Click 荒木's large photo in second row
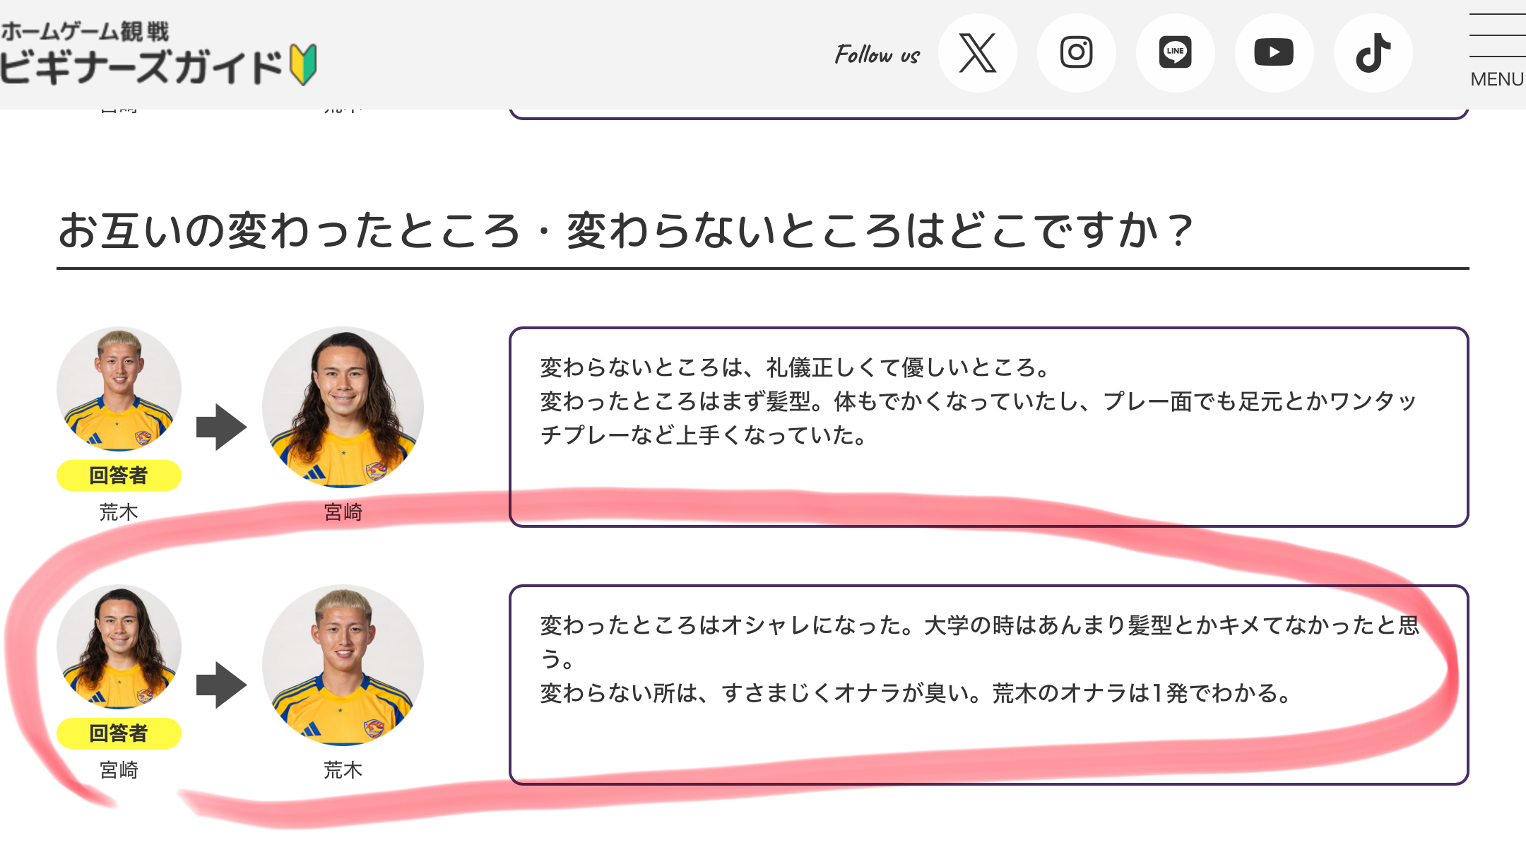Image resolution: width=1526 pixels, height=845 pixels. pos(343,665)
